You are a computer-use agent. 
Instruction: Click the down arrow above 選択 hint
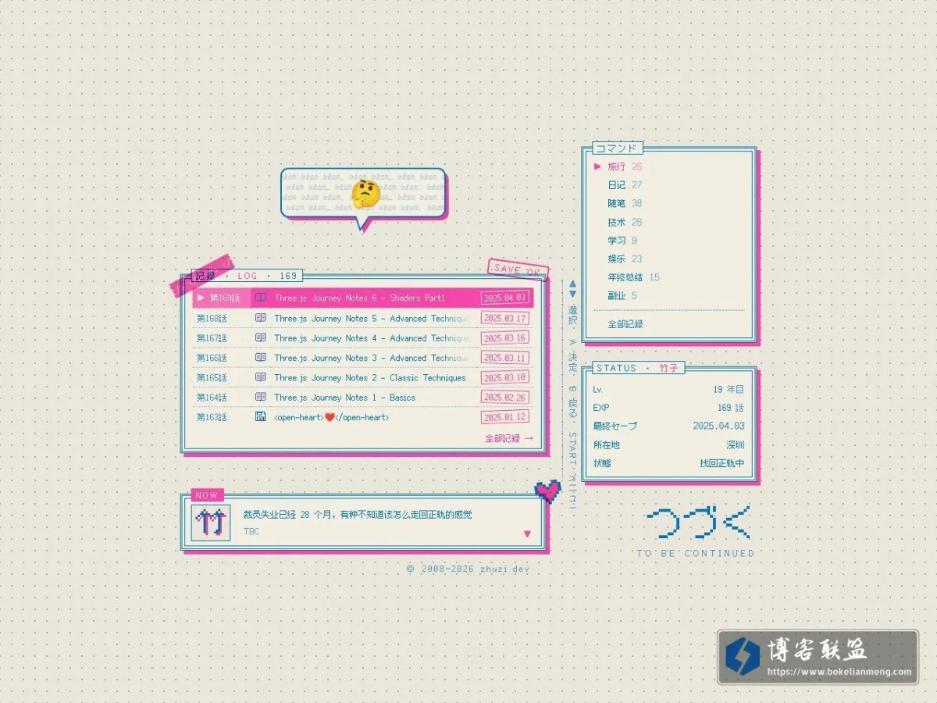(x=572, y=294)
